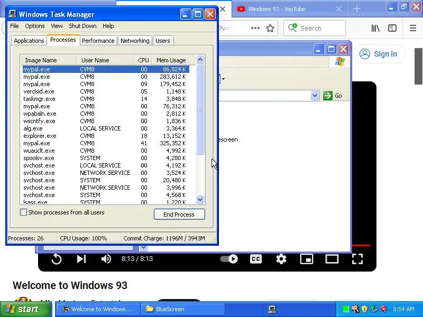Select the alg.exe process row
The image size is (423, 317).
click(x=106, y=128)
